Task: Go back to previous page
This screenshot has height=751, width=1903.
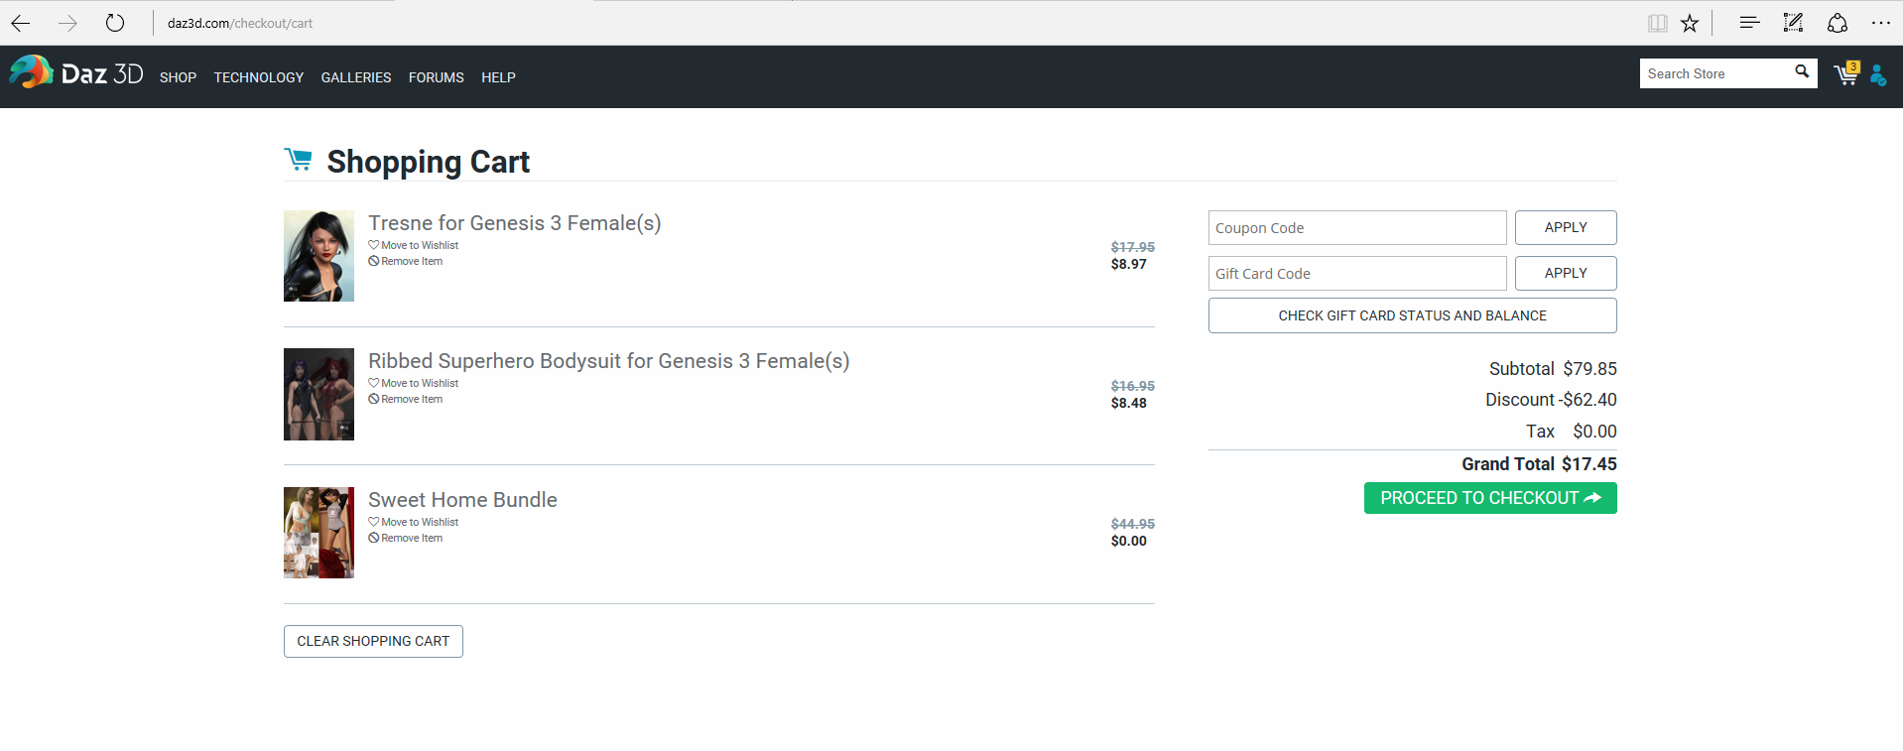Action: coord(21,23)
